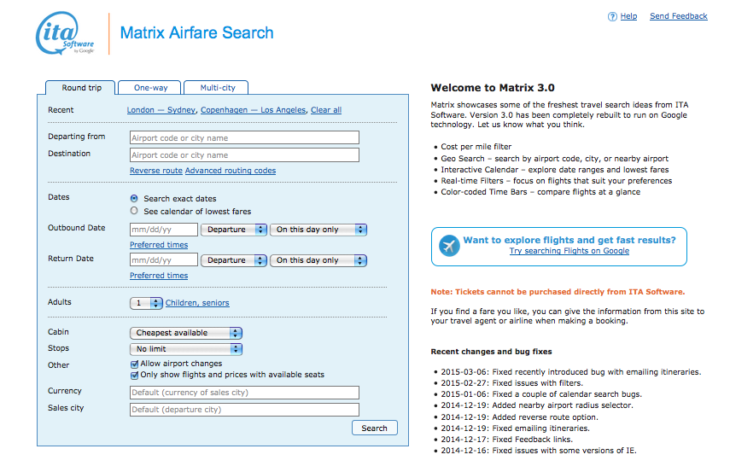Open the Cabin 'Cheapest available' dropdown
This screenshot has width=730, height=472.
(186, 333)
